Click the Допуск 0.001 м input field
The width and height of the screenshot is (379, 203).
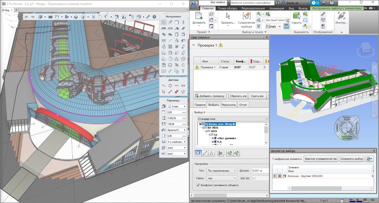tap(260, 170)
